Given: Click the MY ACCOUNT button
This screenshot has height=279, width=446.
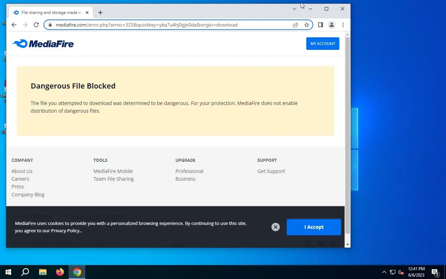Looking at the screenshot, I should pyautogui.click(x=323, y=44).
